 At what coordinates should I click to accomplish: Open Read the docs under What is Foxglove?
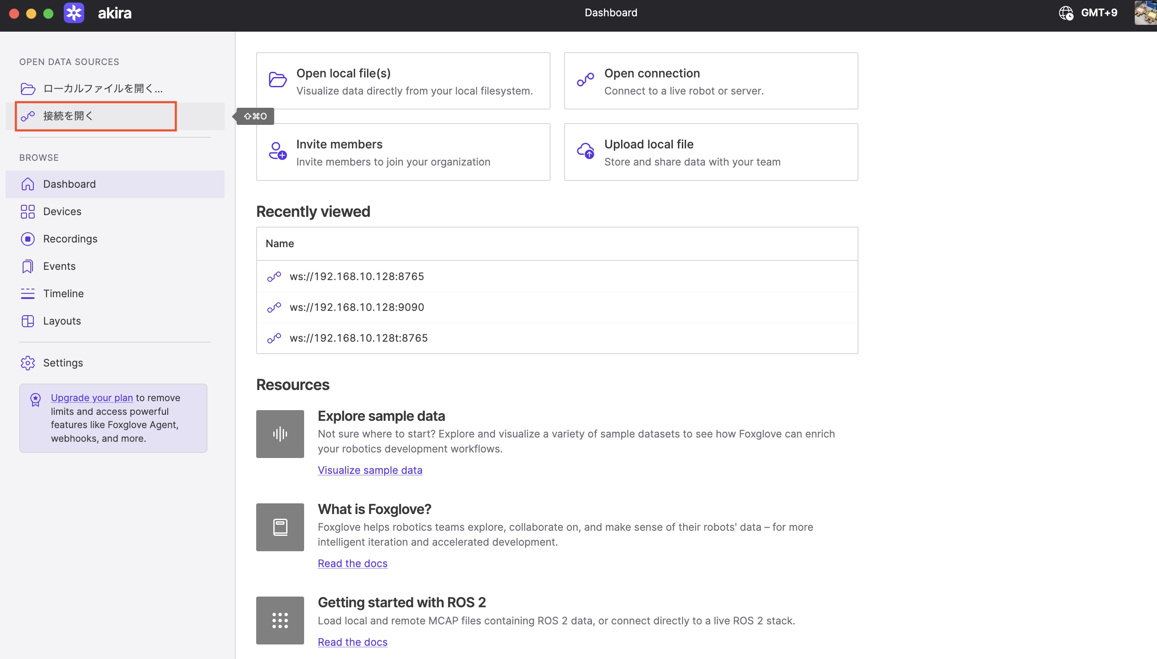click(352, 564)
